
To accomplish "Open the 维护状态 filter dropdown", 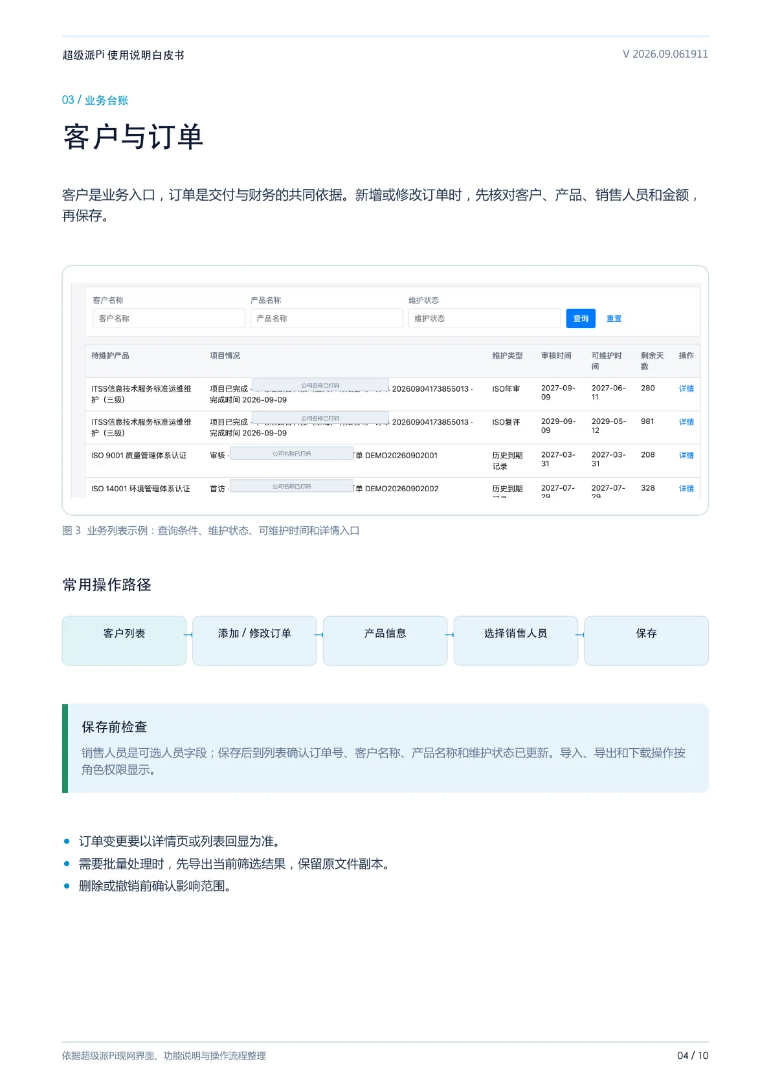I will pyautogui.click(x=484, y=318).
